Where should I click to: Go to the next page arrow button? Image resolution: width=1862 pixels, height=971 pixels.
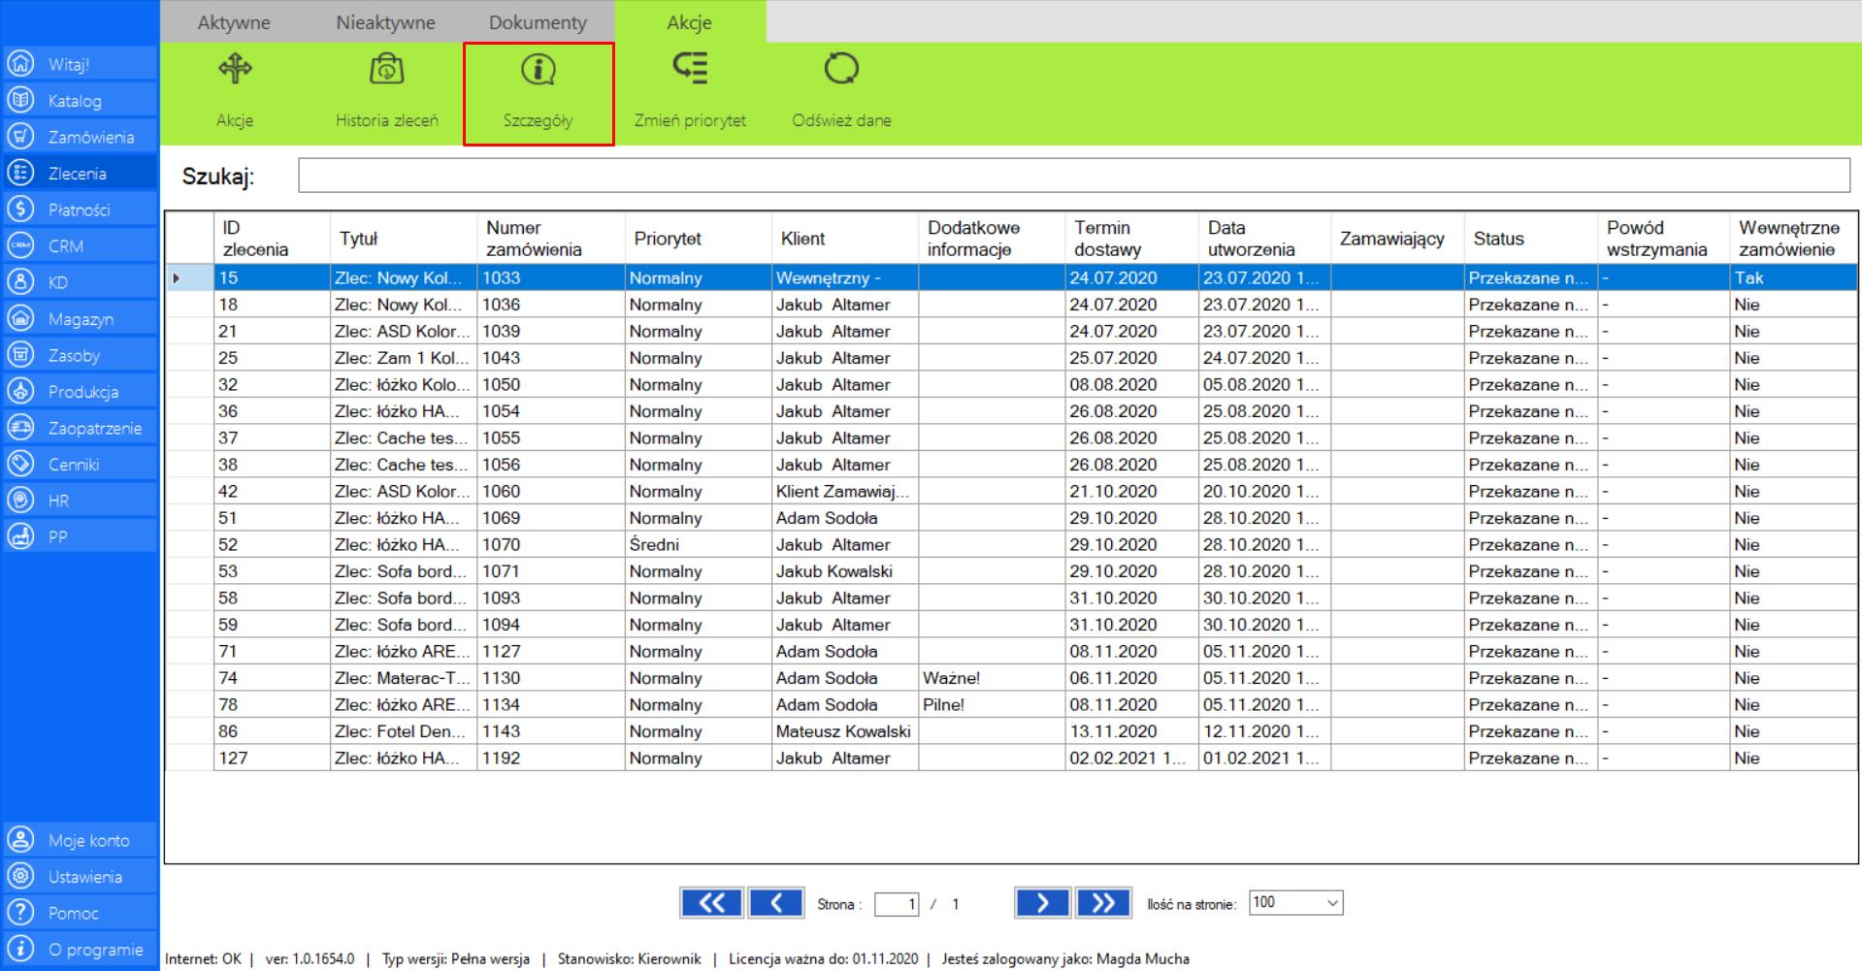[x=1041, y=903]
